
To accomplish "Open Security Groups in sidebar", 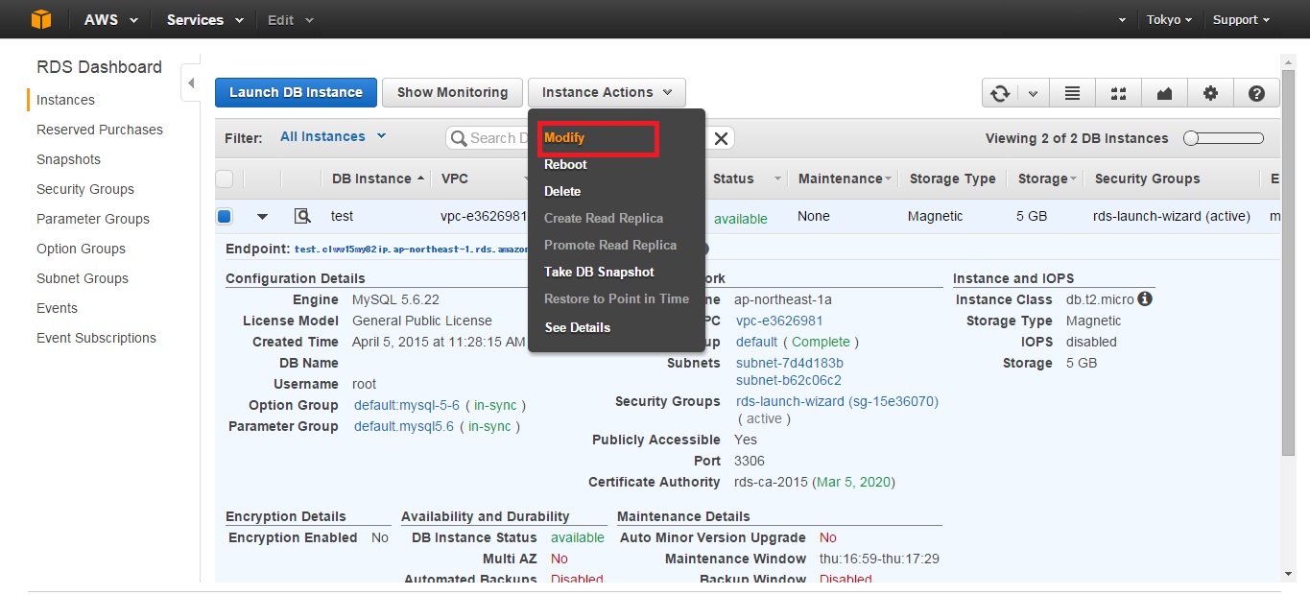I will coord(85,189).
